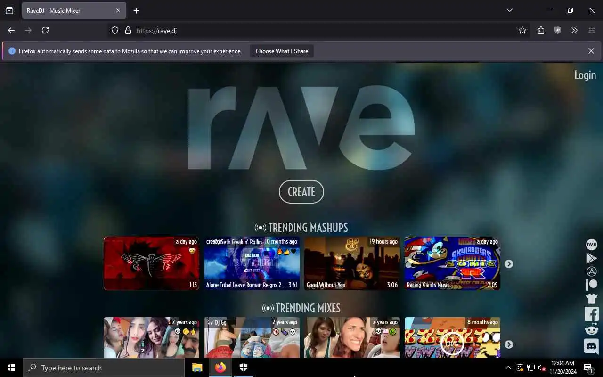Click the Login link

pos(585,75)
